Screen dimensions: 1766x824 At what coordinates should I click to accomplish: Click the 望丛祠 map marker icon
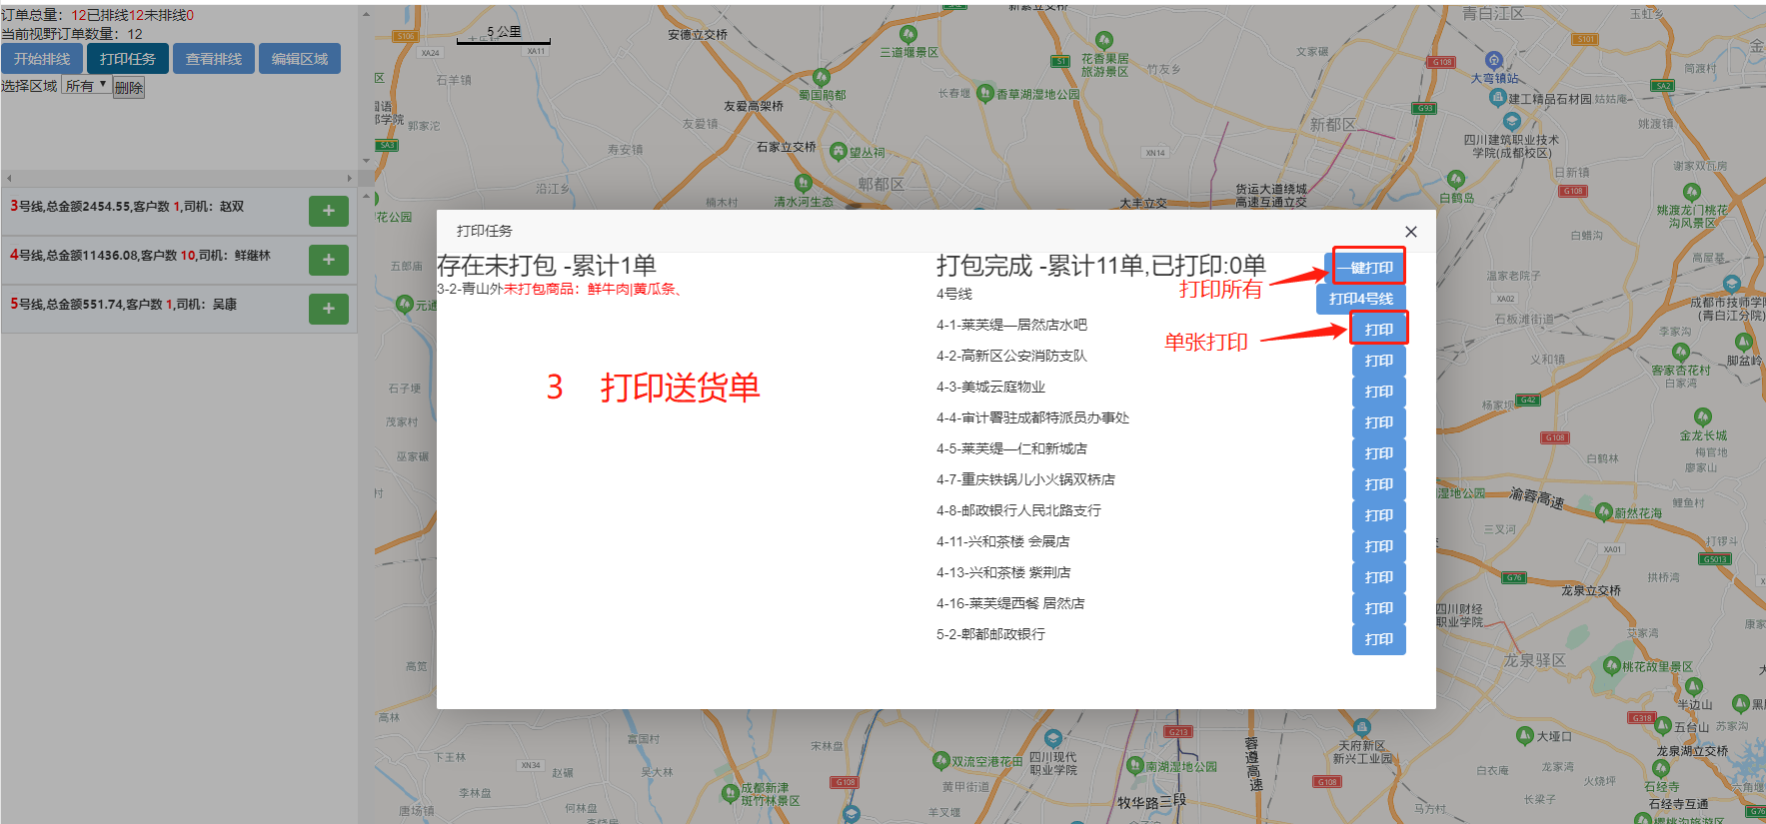(839, 152)
